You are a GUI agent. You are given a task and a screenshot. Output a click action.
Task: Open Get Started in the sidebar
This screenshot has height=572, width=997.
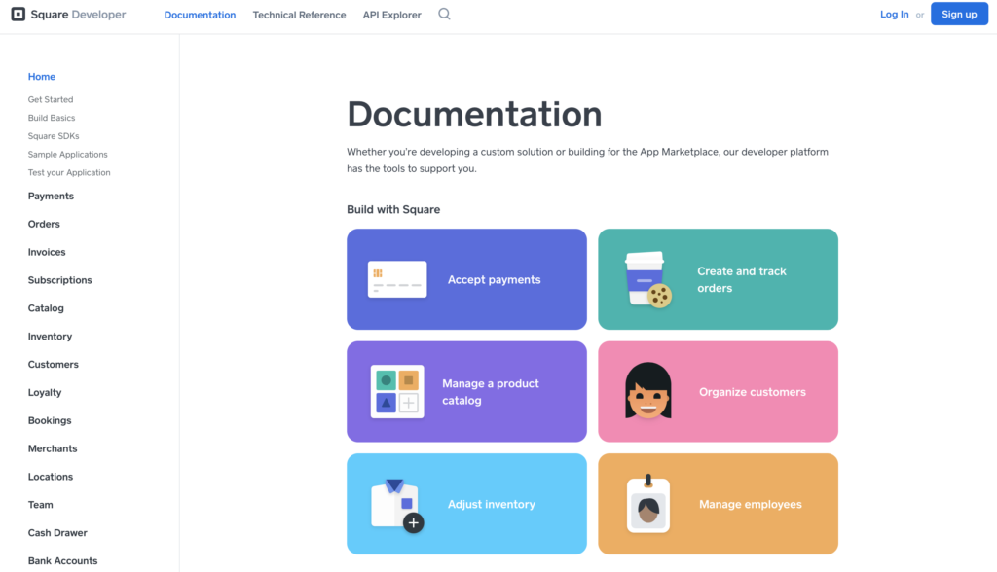[51, 99]
